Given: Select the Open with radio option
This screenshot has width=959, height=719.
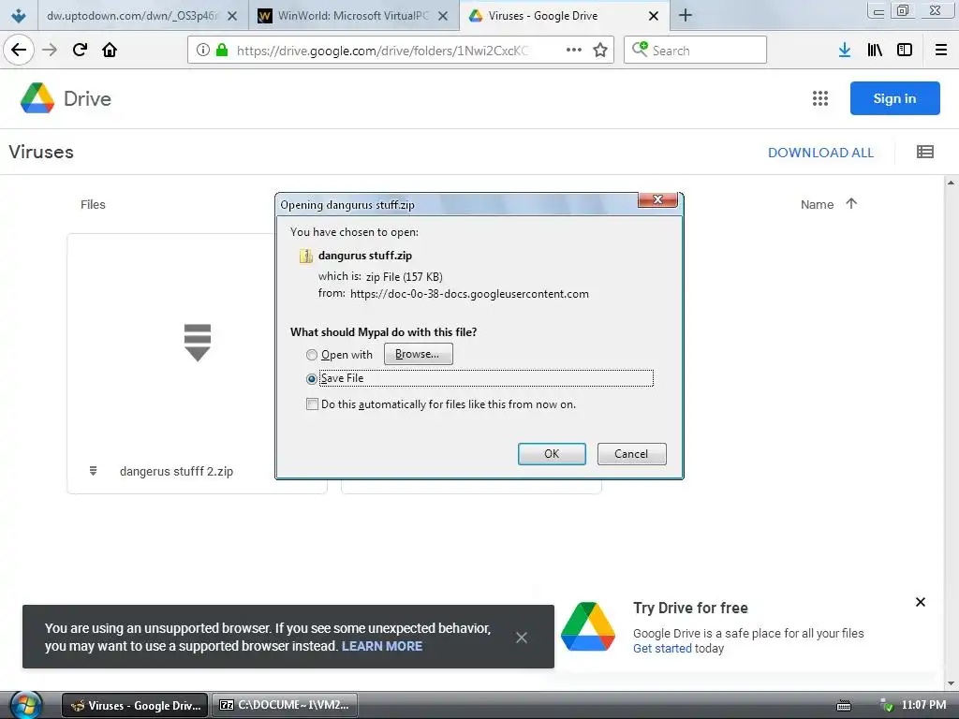Looking at the screenshot, I should [312, 355].
